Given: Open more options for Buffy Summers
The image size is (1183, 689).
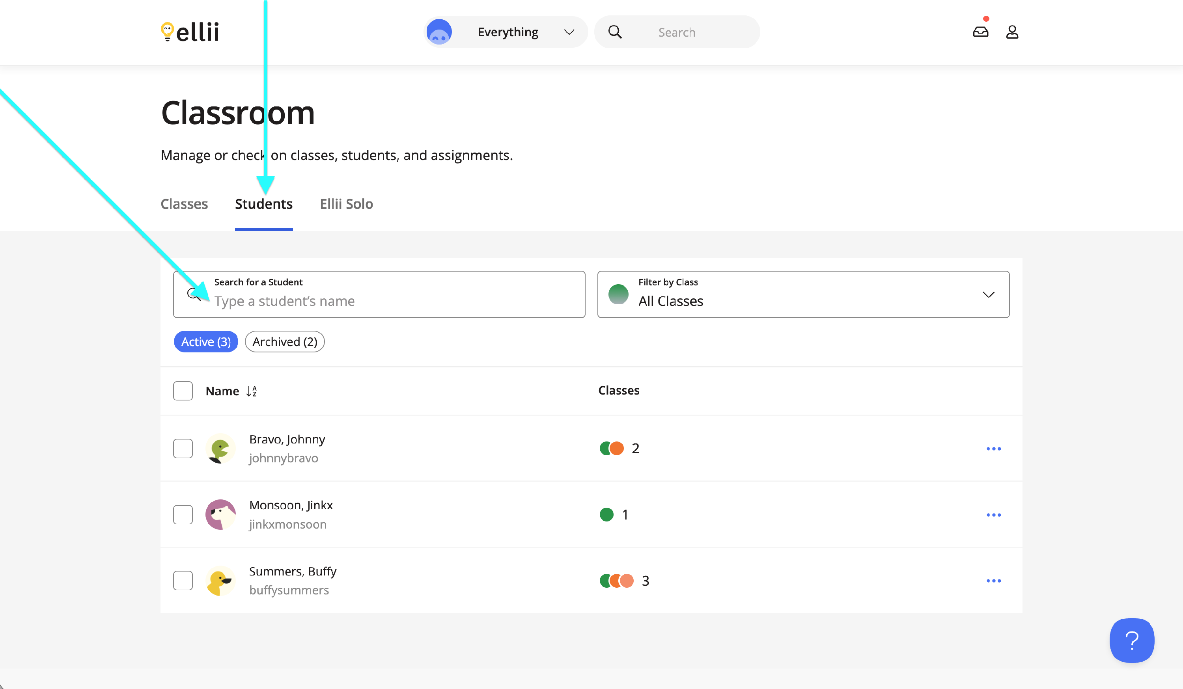Looking at the screenshot, I should pyautogui.click(x=993, y=581).
